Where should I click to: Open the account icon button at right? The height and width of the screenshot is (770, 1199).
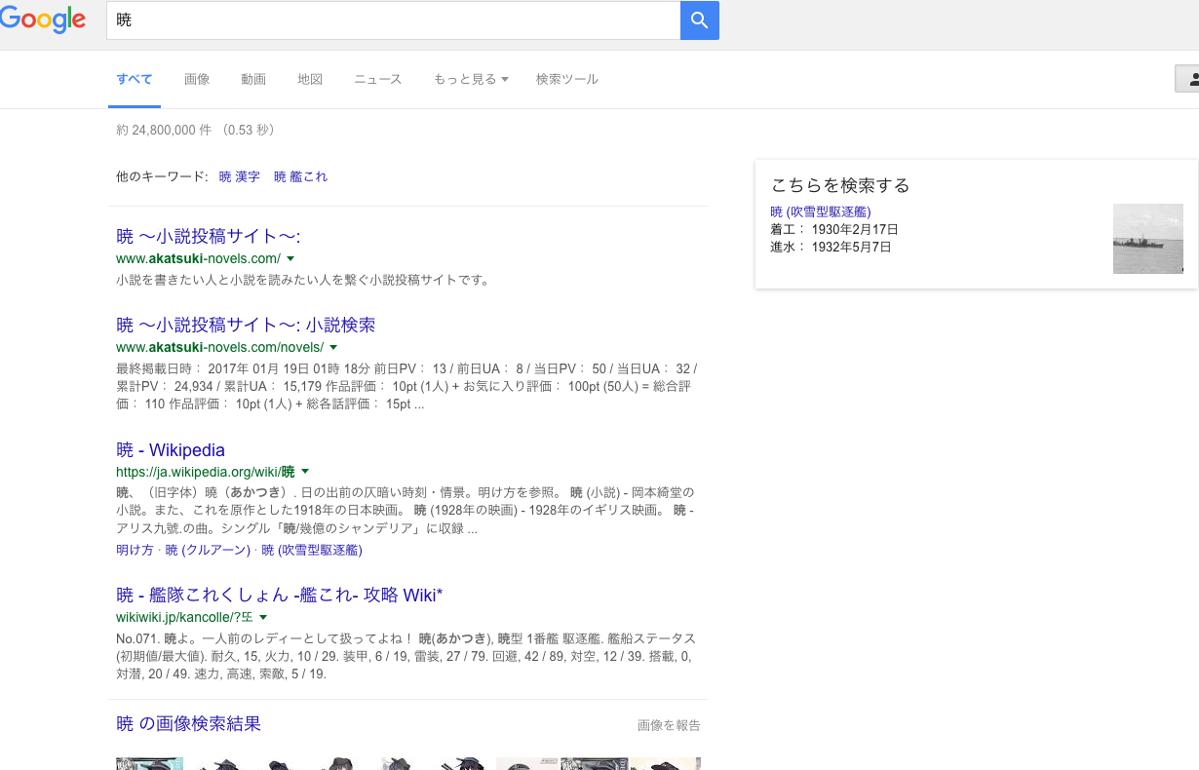click(x=1187, y=79)
